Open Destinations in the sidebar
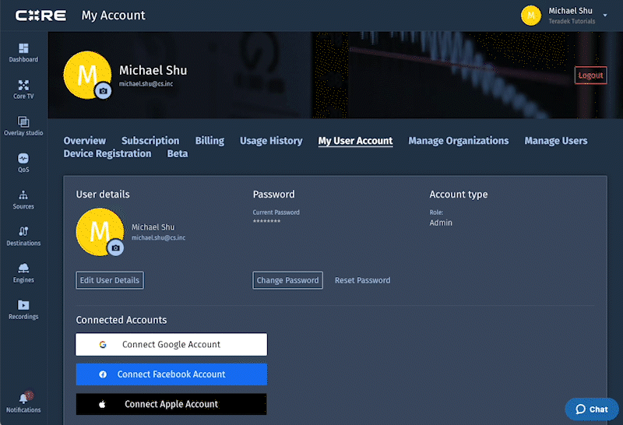This screenshot has height=425, width=623. coord(23,235)
